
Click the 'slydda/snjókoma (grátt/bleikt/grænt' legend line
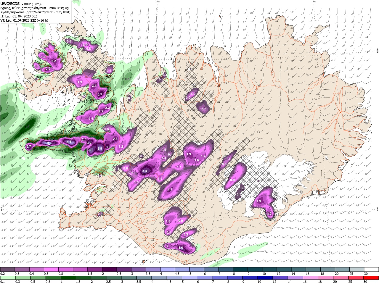coord(35,12)
